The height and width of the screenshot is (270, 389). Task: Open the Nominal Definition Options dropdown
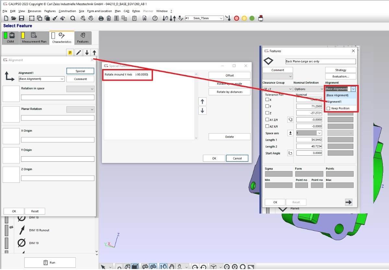point(309,89)
